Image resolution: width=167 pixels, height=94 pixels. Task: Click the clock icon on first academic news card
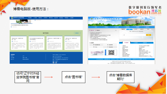pos(12,41)
